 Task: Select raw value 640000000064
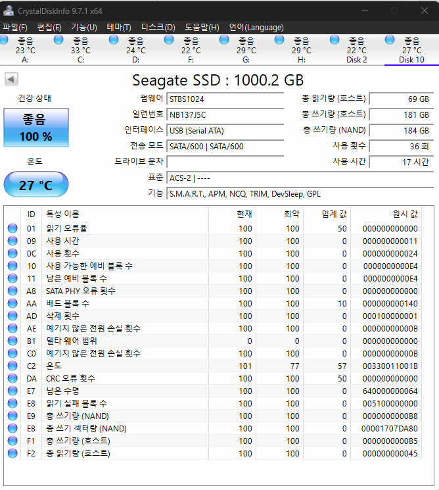(x=390, y=391)
